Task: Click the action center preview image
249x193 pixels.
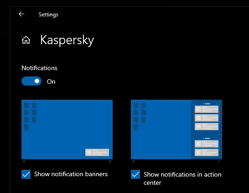Action: (x=176, y=129)
